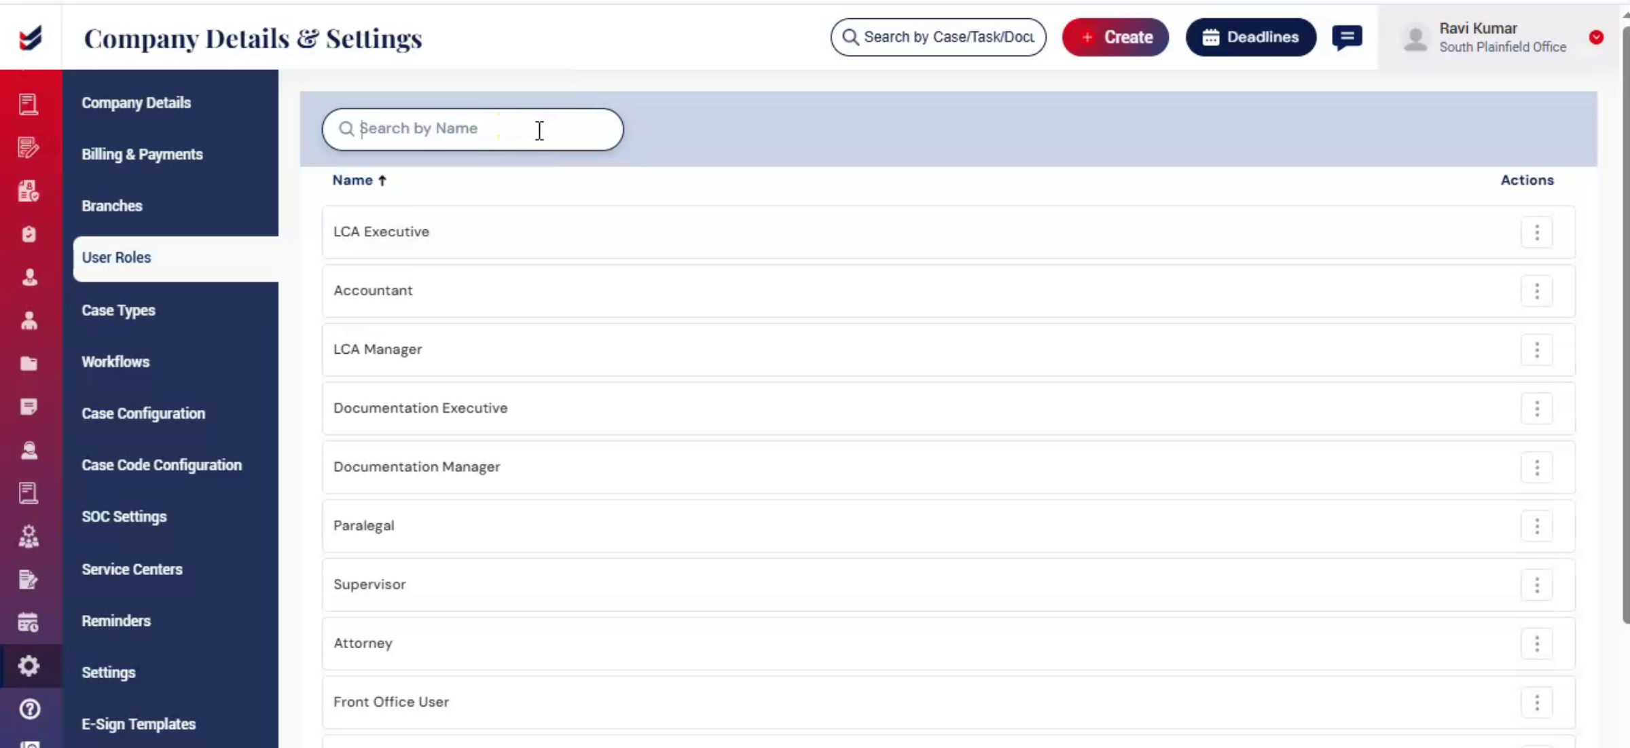
Task: Click the magnifier in Search by Name
Action: point(346,129)
